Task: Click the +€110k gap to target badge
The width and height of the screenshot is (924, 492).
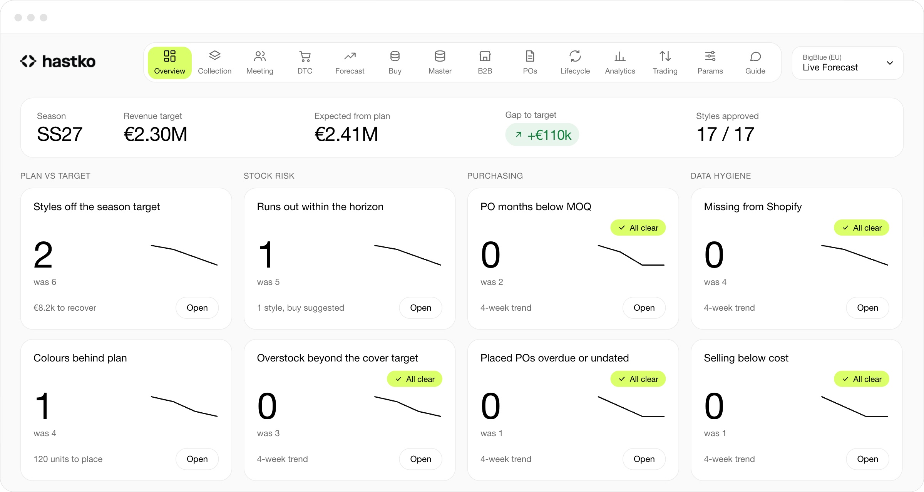Action: [542, 135]
